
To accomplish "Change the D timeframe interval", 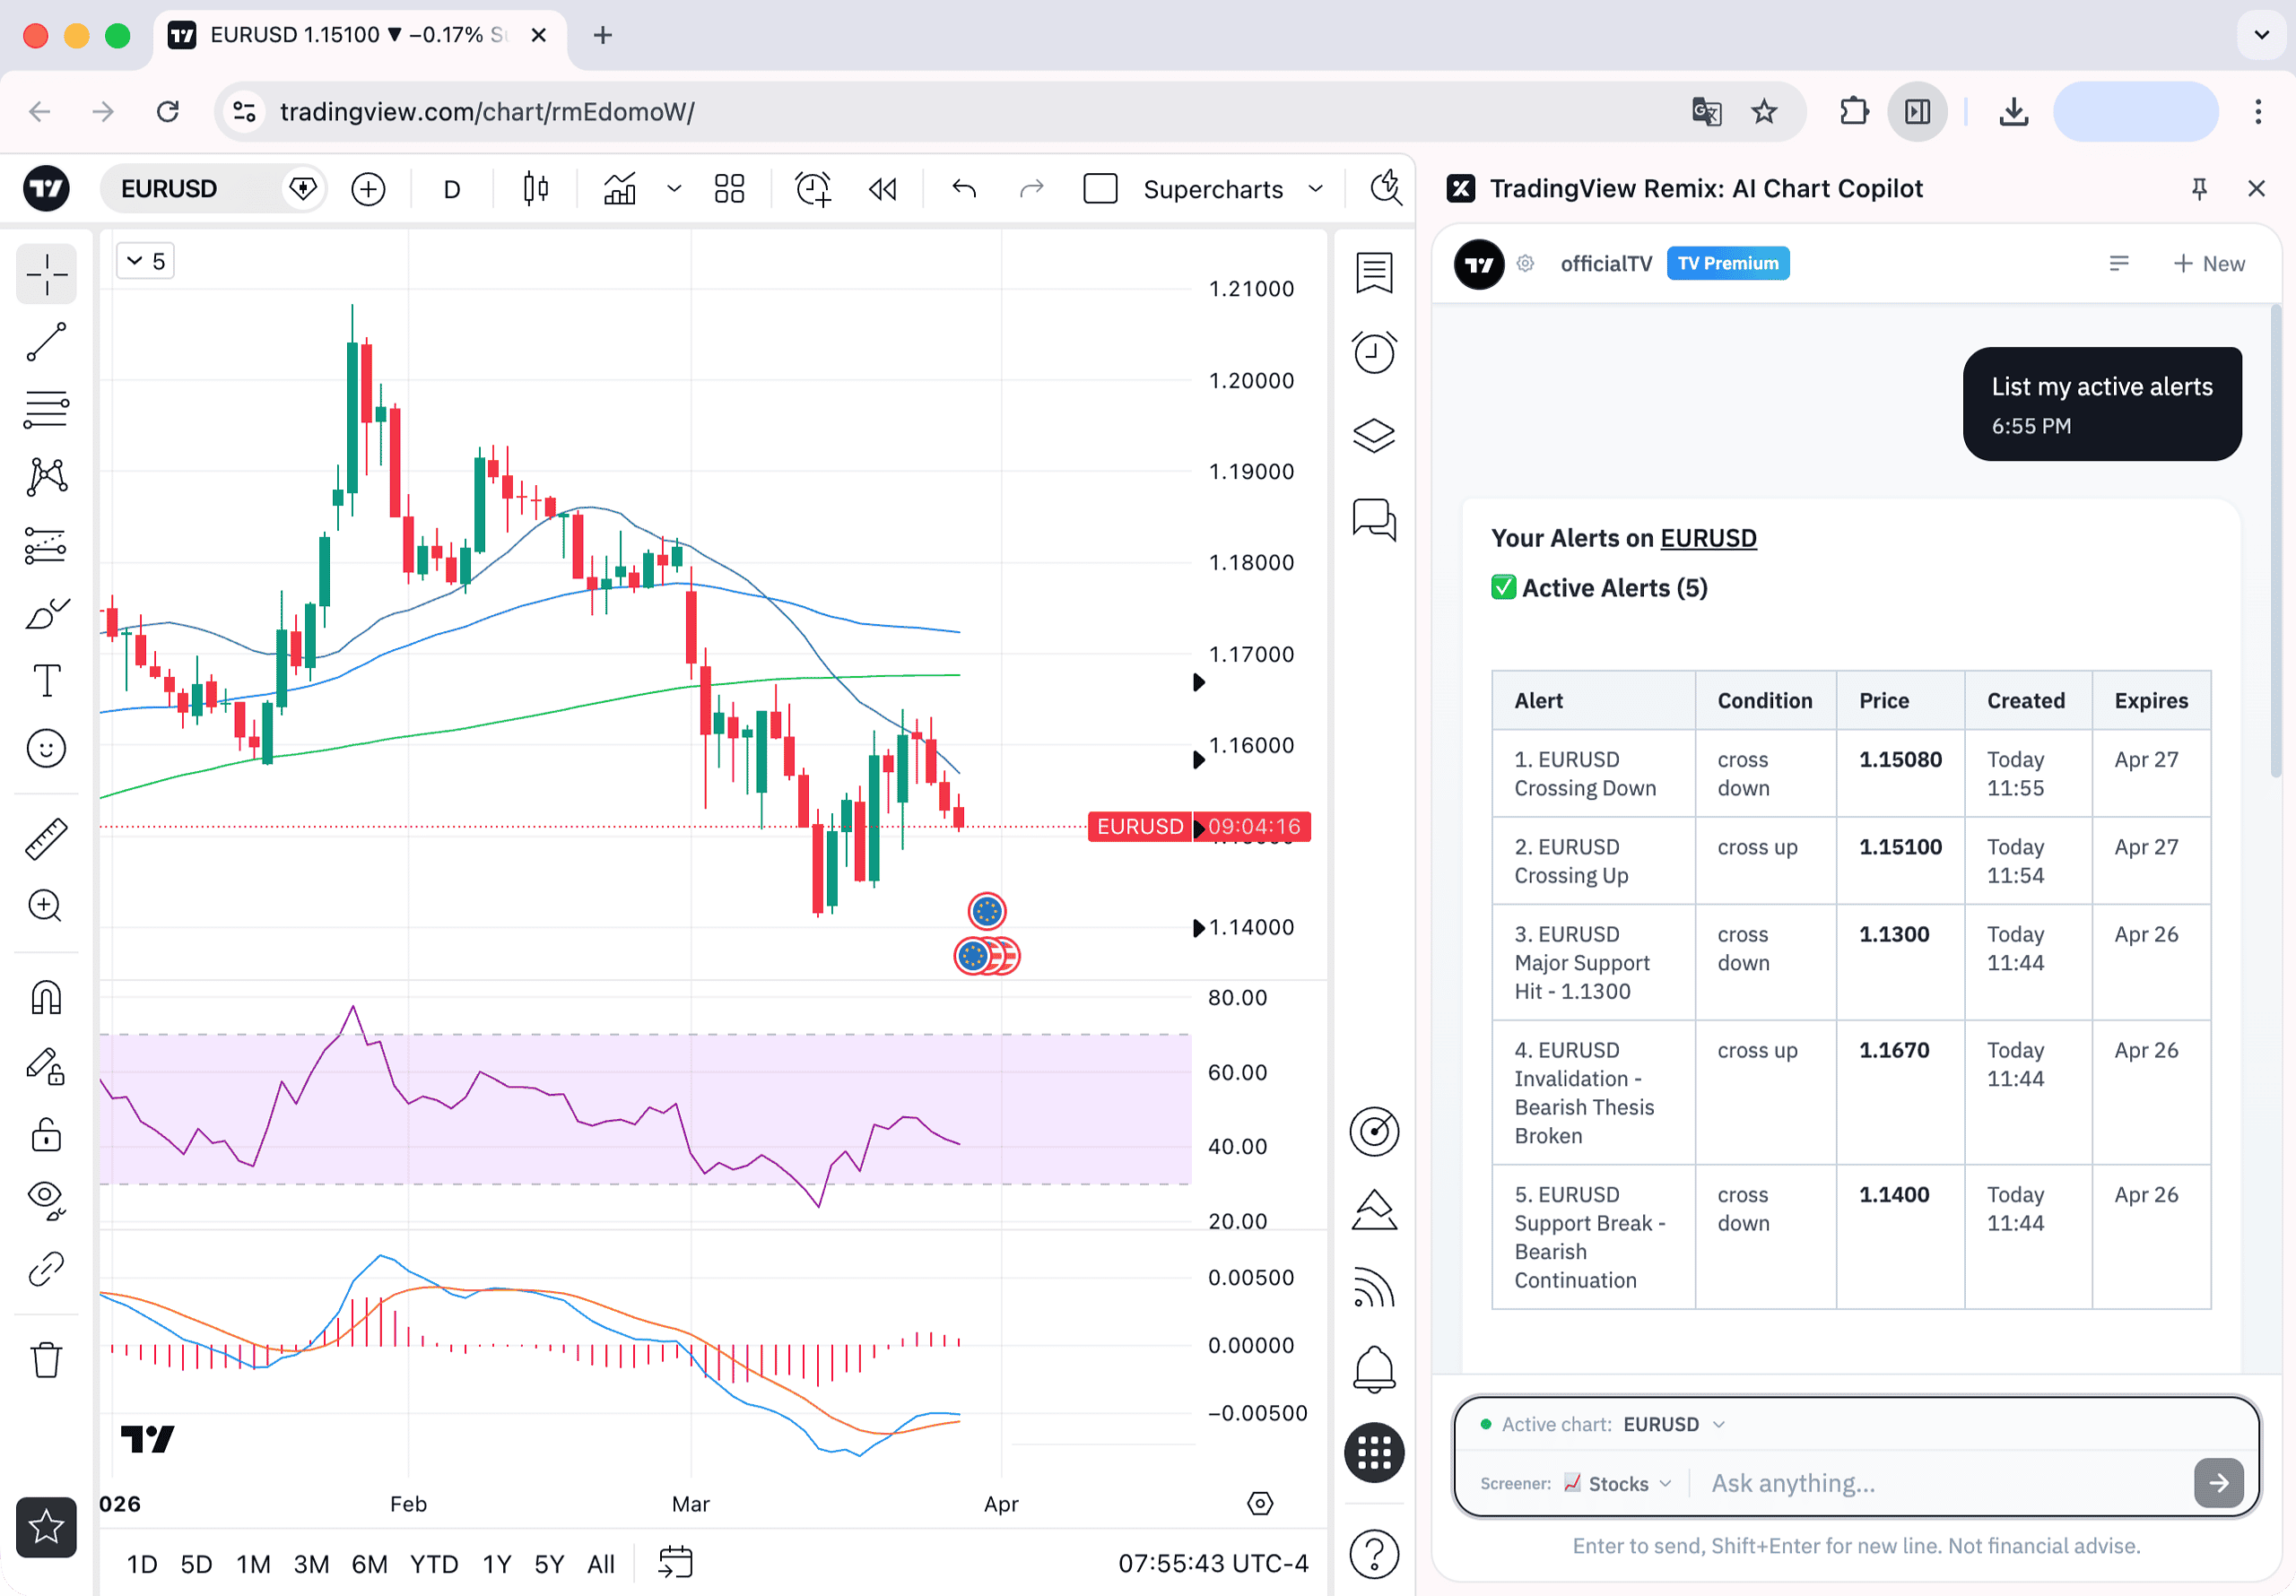I will 452,189.
